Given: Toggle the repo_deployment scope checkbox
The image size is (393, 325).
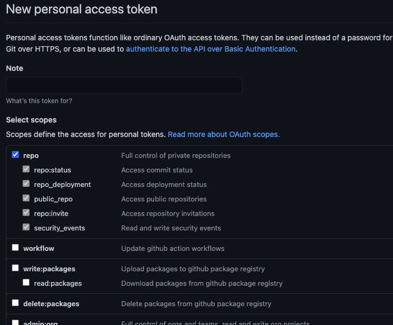Looking at the screenshot, I should (x=26, y=184).
